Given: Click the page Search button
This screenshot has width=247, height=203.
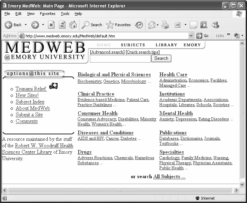Looking at the screenshot, I should [x=161, y=58].
